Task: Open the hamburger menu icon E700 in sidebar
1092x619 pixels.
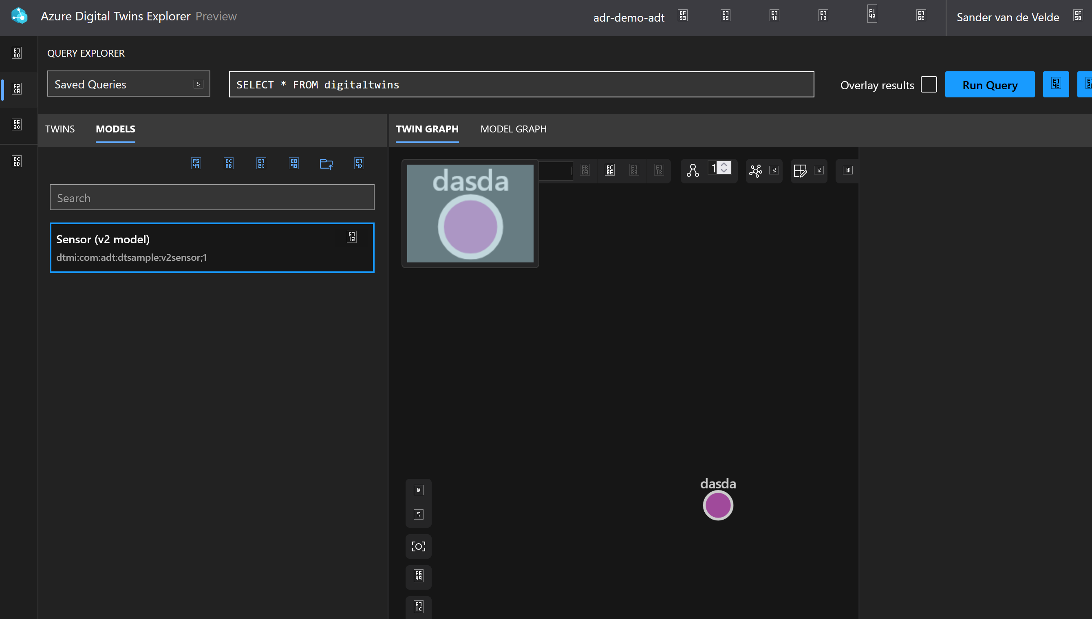Action: click(17, 53)
